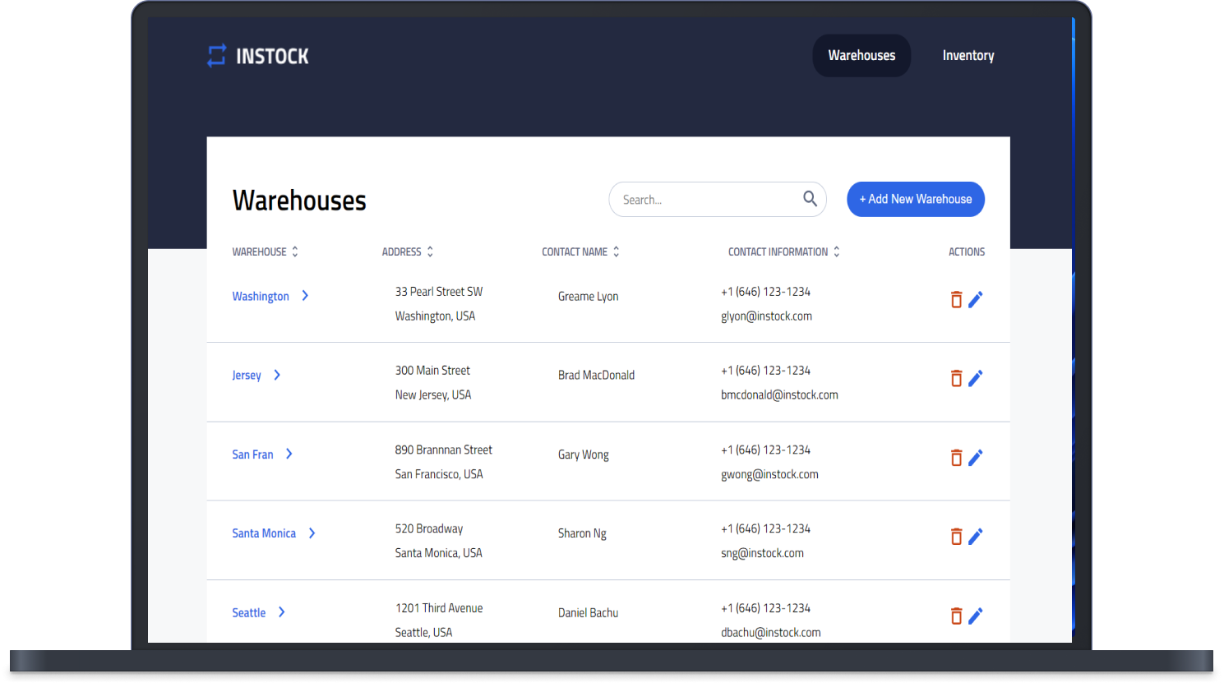Delete the Santa Monica warehouse

coord(956,537)
